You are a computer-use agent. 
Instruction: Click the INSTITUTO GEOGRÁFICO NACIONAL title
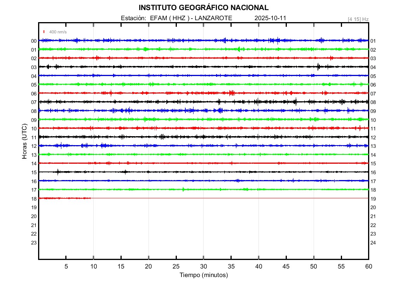pos(203,8)
